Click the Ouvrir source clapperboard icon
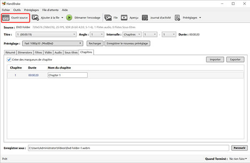This screenshot has height=163, width=250. click(x=6, y=17)
